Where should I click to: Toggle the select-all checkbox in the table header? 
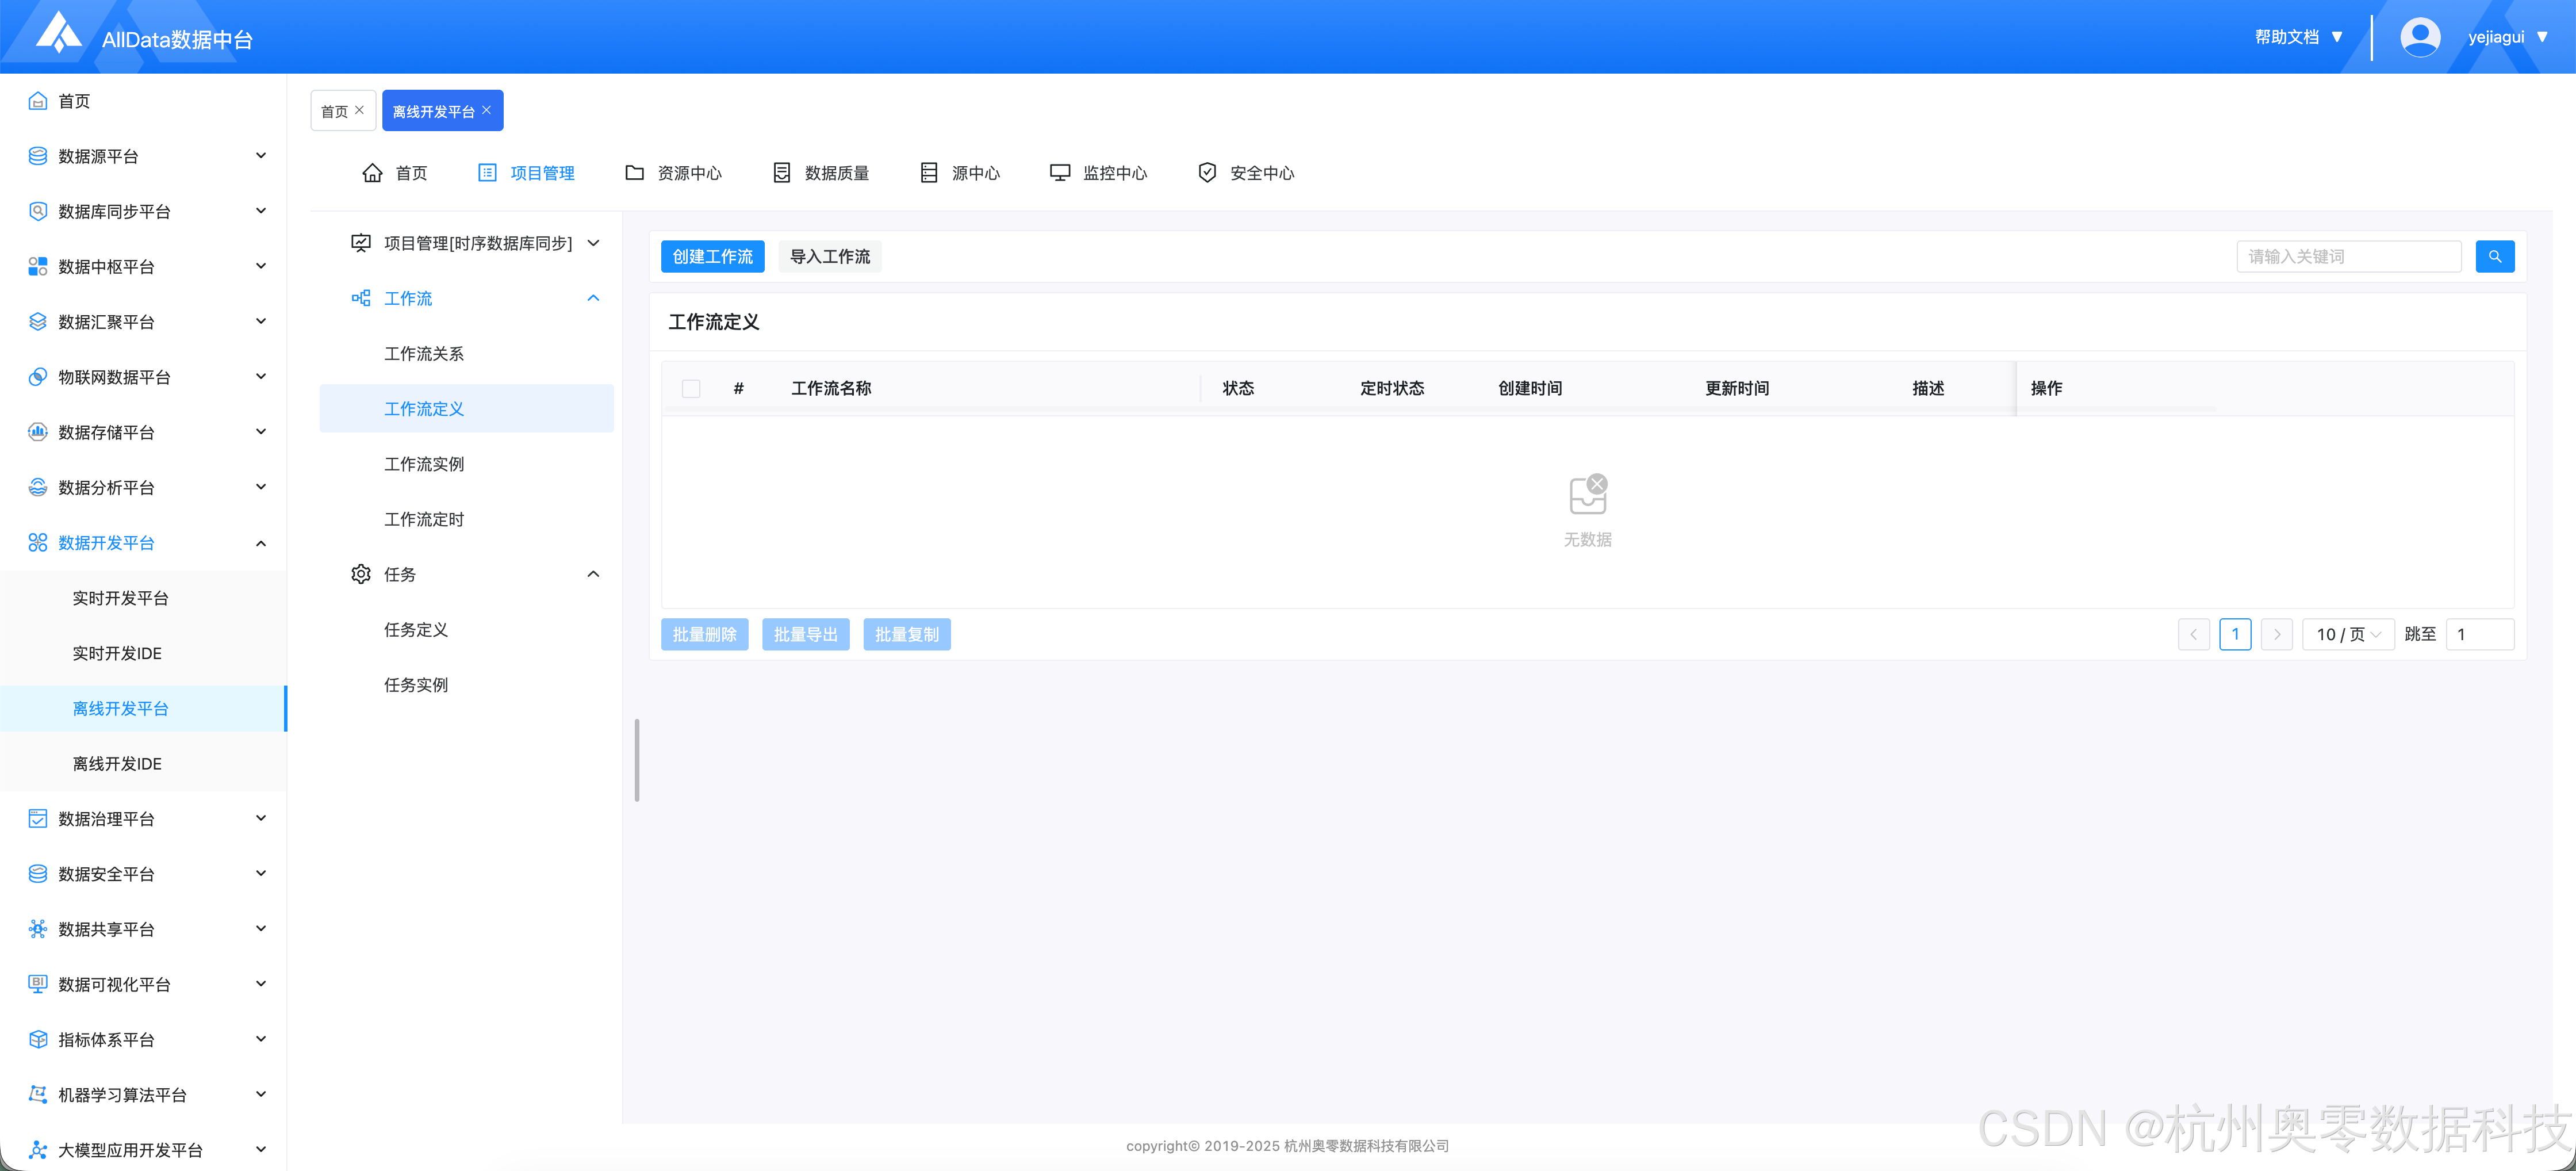(x=691, y=388)
